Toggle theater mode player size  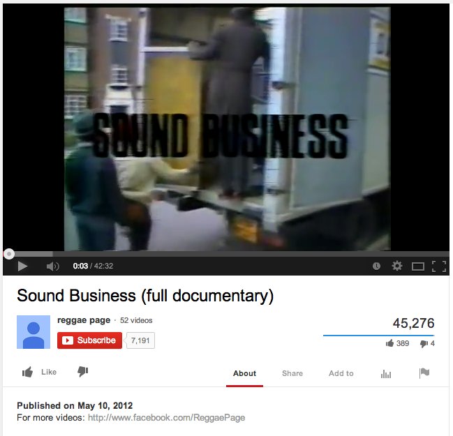pos(418,266)
